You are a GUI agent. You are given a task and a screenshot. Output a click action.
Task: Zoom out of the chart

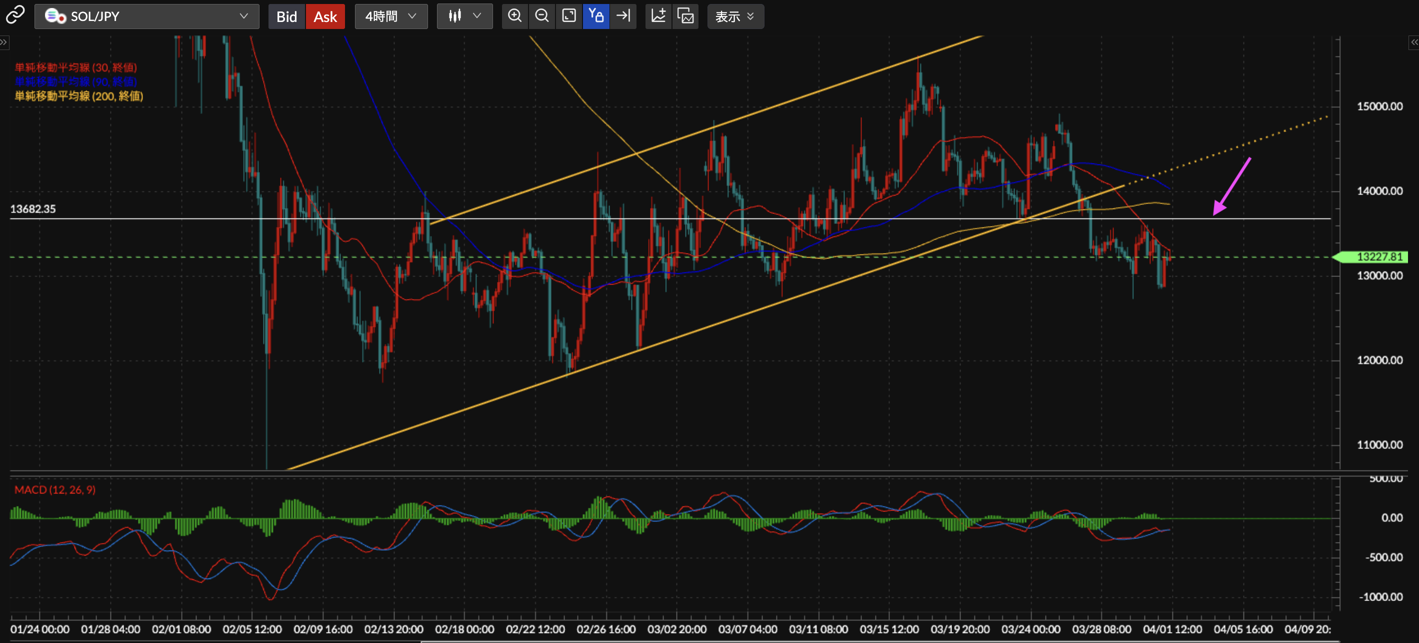(x=542, y=16)
